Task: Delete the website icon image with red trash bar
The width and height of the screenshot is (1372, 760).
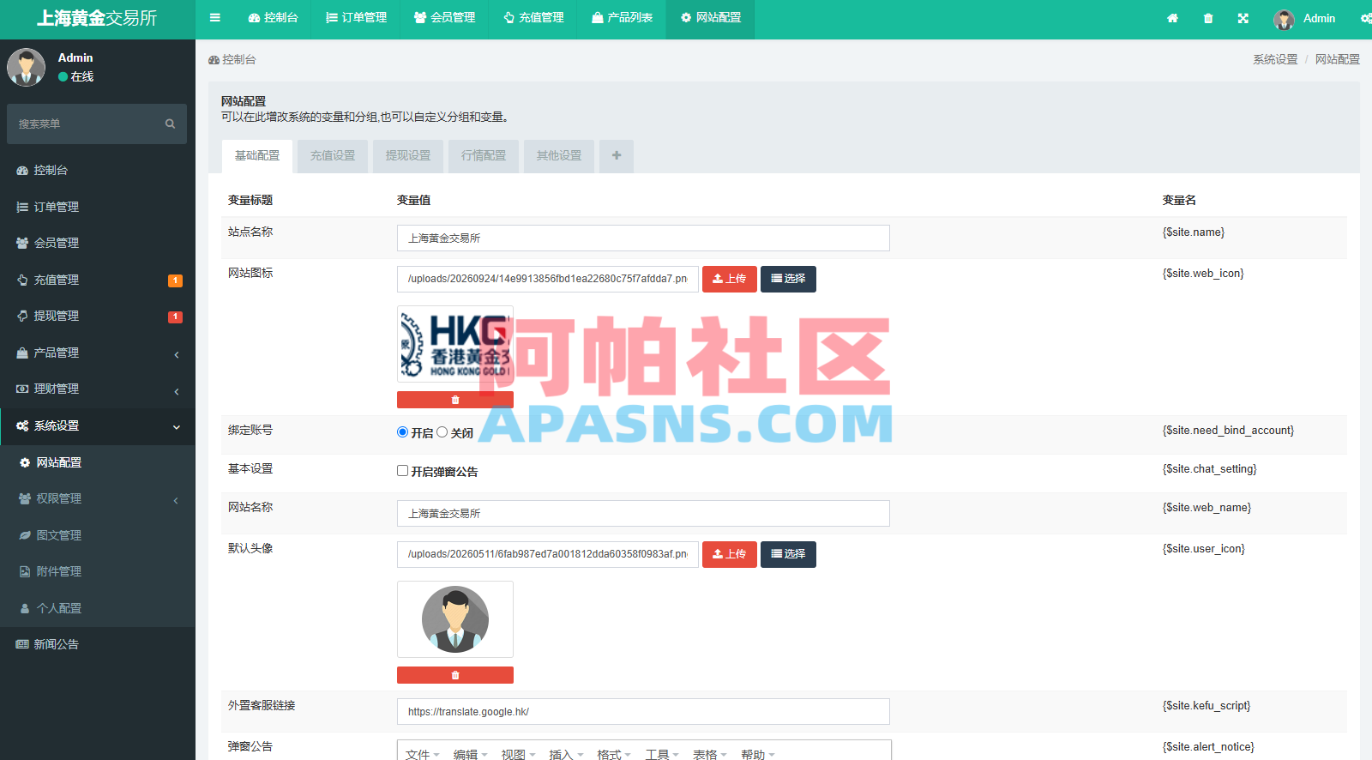Action: pyautogui.click(x=455, y=400)
